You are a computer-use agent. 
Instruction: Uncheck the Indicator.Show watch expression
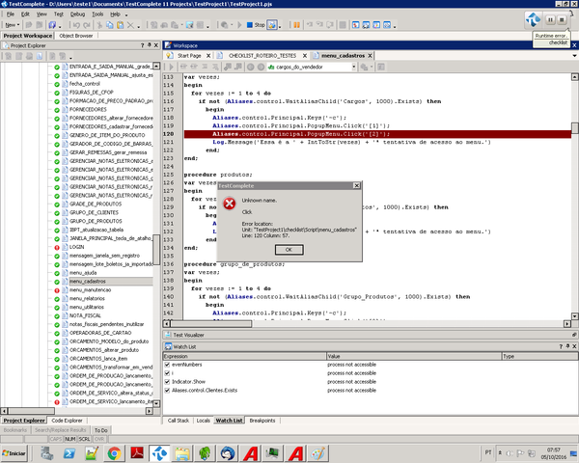pyautogui.click(x=167, y=381)
